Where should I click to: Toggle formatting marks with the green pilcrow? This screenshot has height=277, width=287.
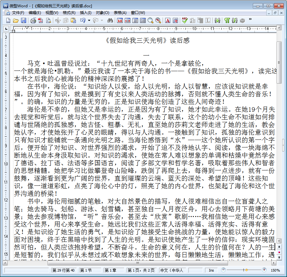click(227, 20)
